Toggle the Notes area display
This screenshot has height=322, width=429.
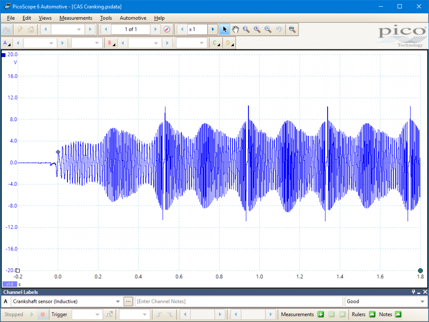tap(398, 314)
